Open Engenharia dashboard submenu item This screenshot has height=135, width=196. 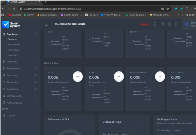click(13, 50)
